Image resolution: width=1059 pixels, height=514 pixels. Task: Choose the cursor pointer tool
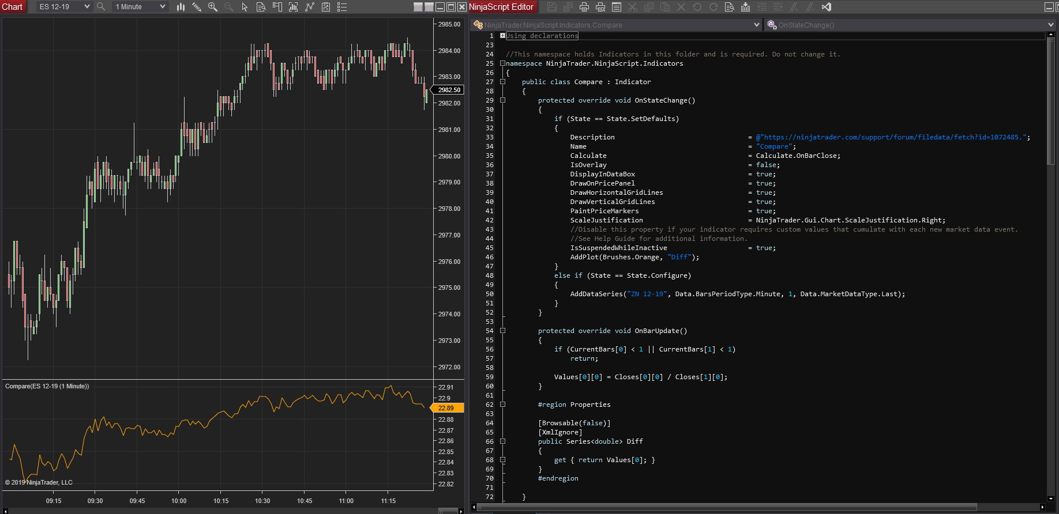point(245,7)
